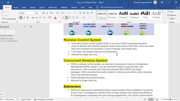This screenshot has height=101, width=180.
Task: Open Clipboard pane options arrow
Action: point(24,27)
